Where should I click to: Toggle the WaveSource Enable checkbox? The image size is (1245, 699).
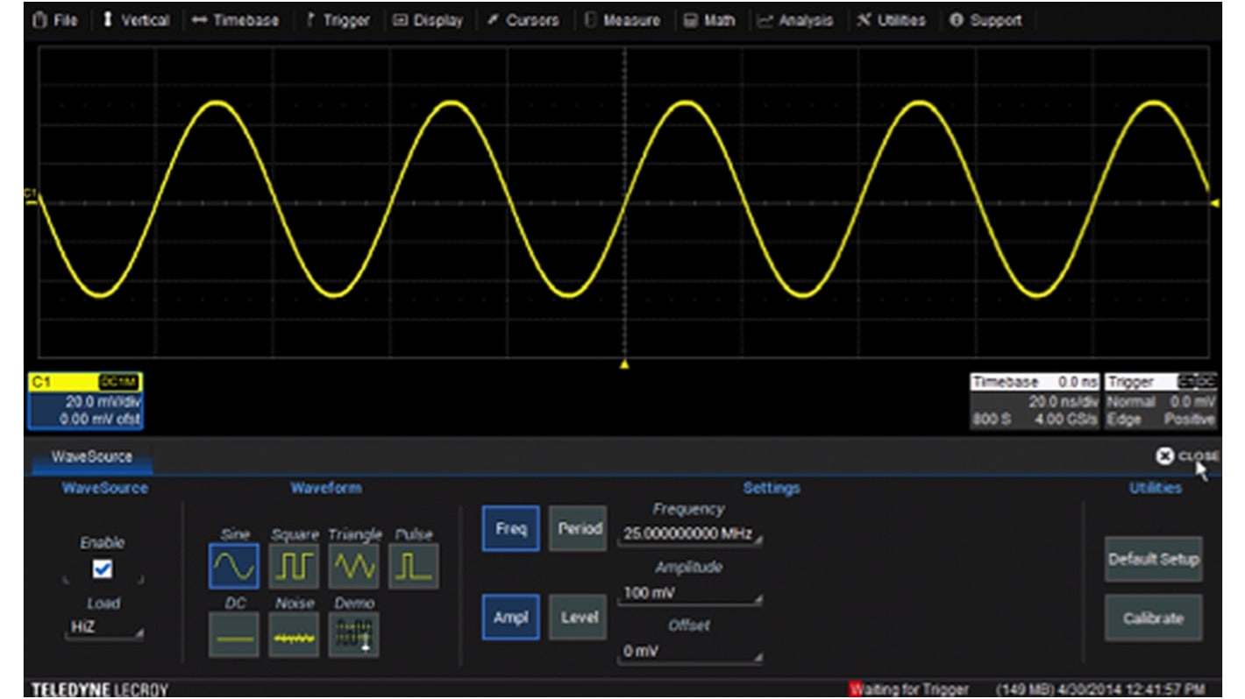point(103,569)
